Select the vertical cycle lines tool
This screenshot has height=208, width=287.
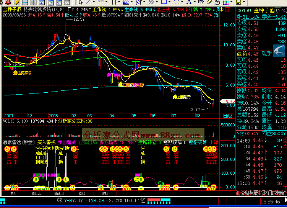(113, 2)
